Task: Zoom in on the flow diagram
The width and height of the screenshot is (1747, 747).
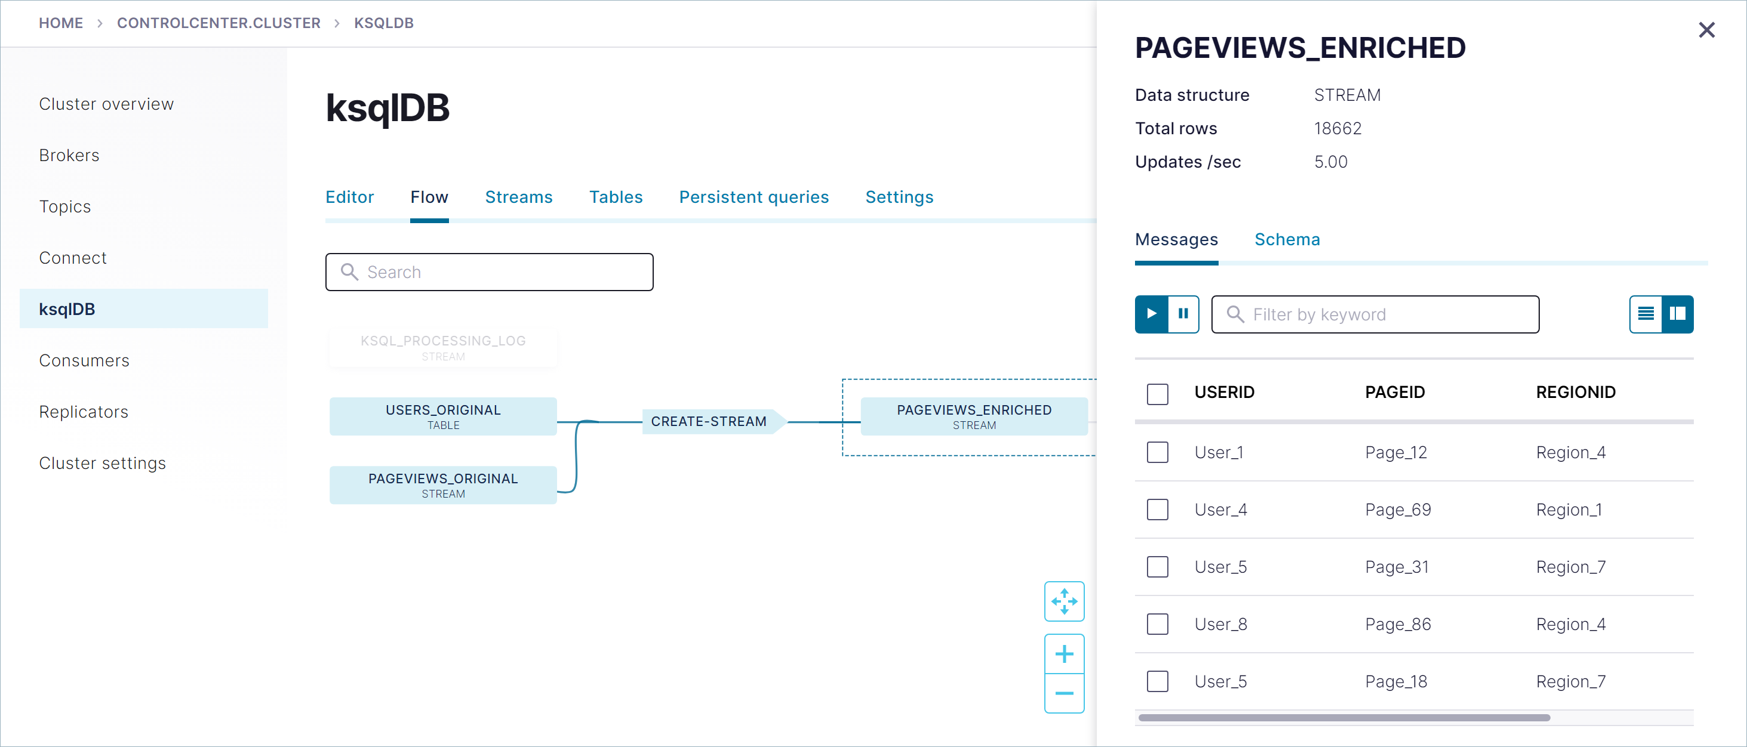Action: pyautogui.click(x=1064, y=653)
